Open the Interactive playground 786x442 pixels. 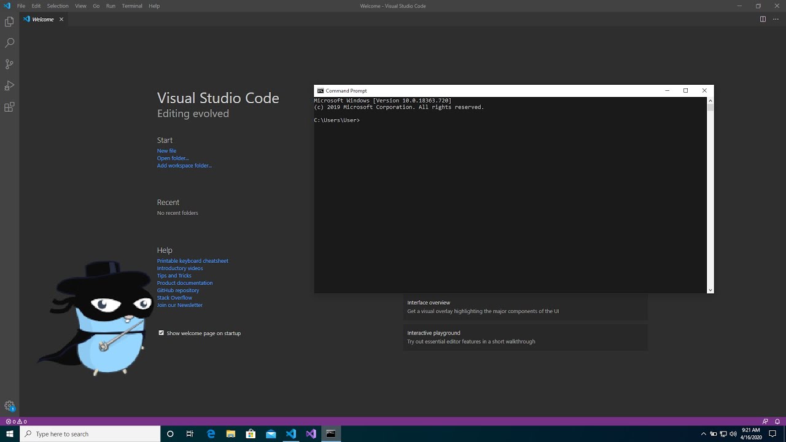(525, 337)
